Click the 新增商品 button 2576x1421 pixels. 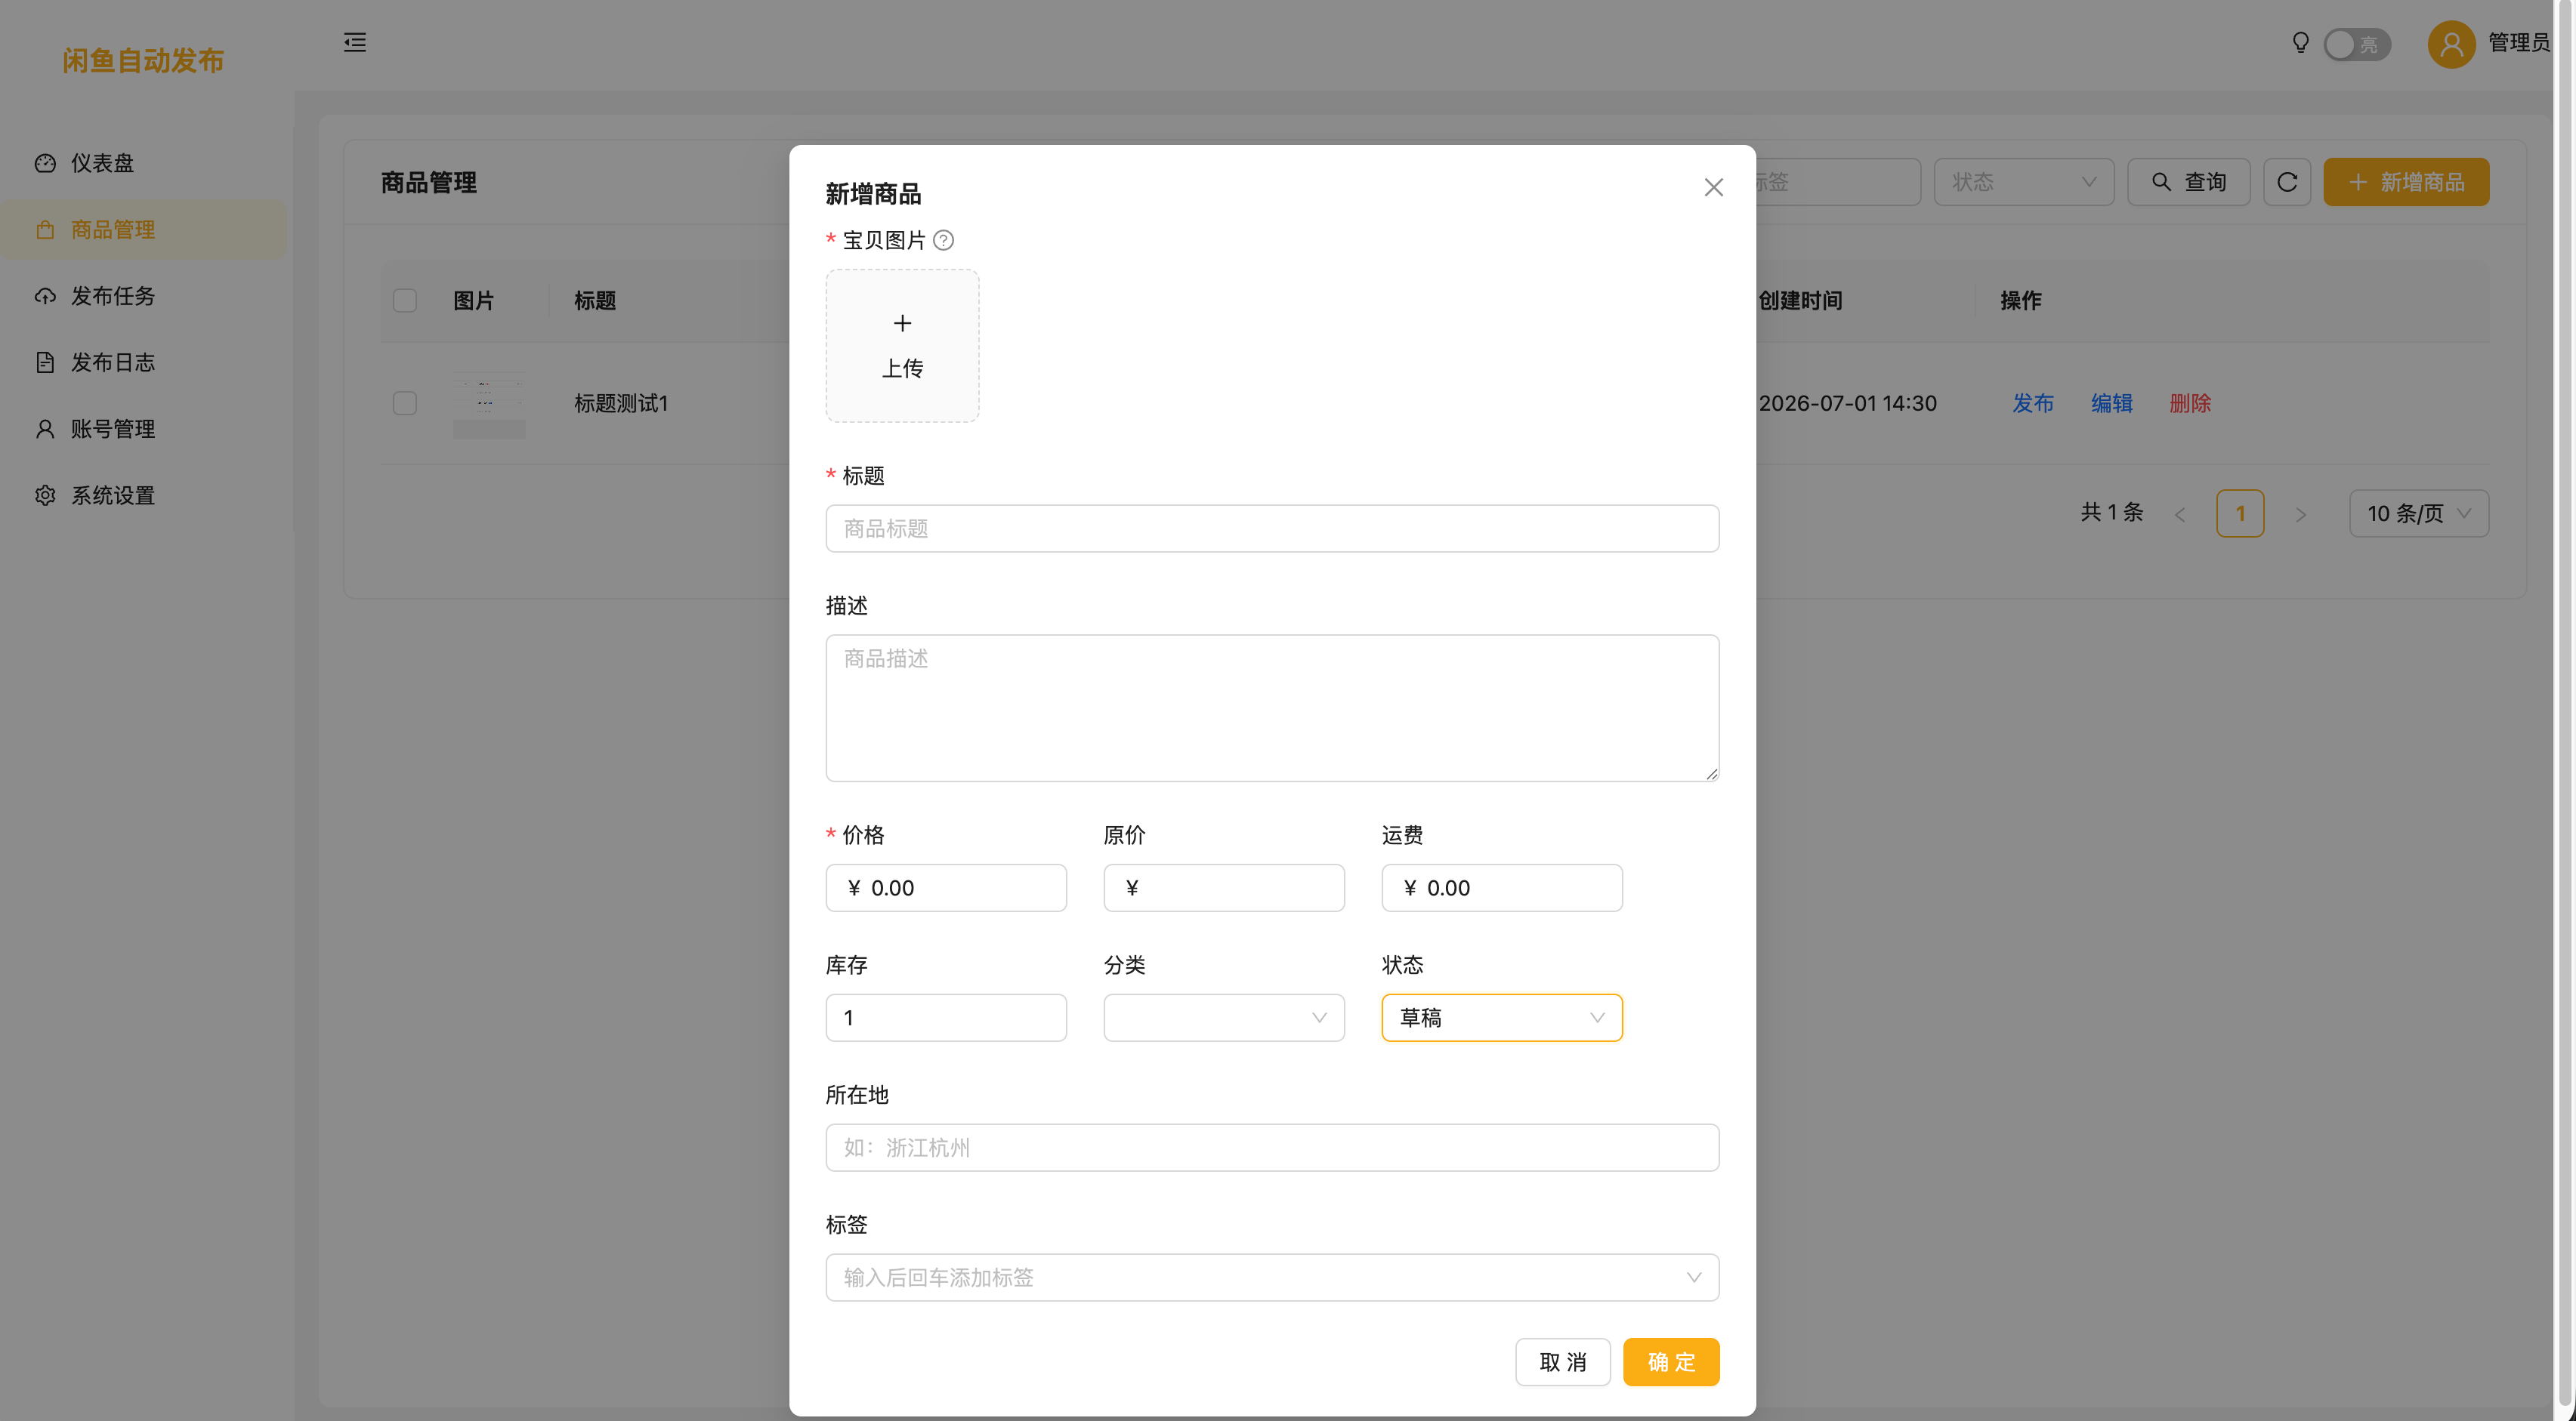pyautogui.click(x=2406, y=182)
